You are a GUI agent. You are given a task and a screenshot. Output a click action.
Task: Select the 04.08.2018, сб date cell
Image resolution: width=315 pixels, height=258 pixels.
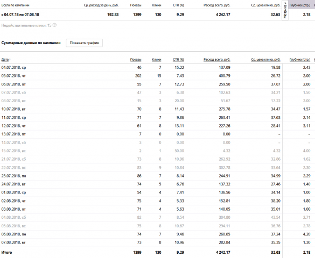point(13,218)
